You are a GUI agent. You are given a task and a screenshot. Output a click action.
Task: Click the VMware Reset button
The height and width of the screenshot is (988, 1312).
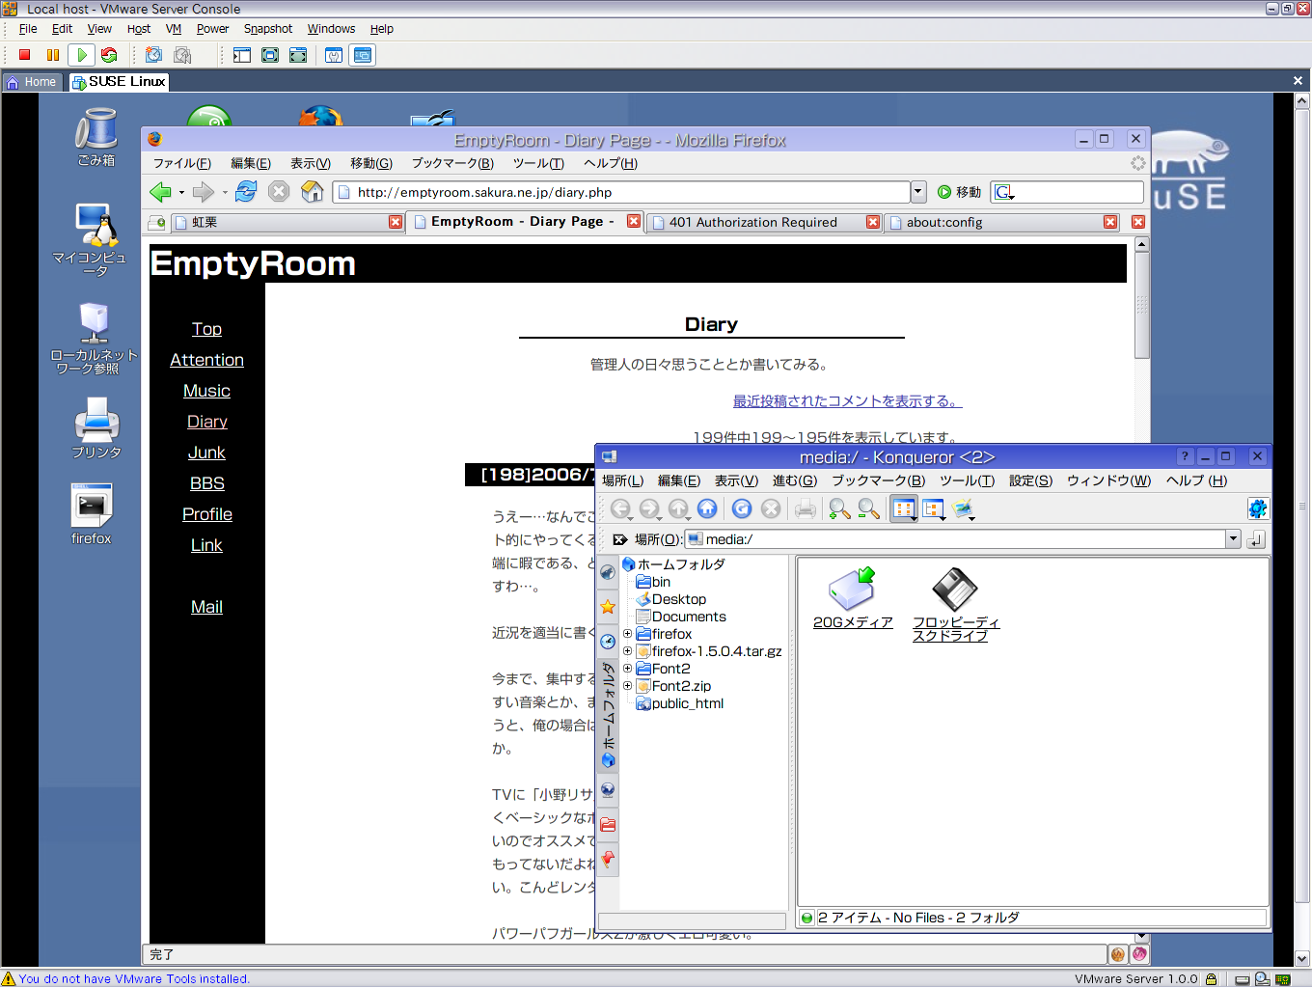click(109, 55)
